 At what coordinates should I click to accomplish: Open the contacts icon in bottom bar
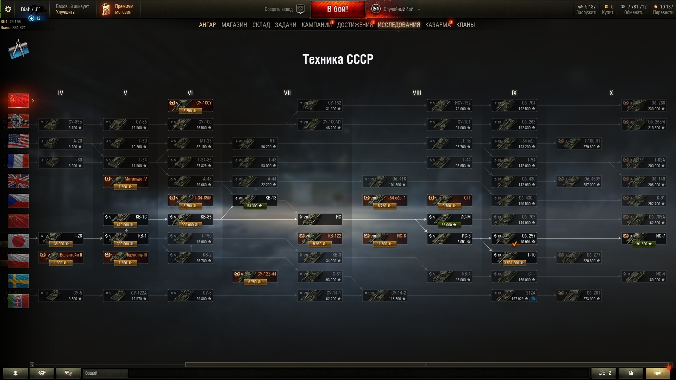click(42, 373)
